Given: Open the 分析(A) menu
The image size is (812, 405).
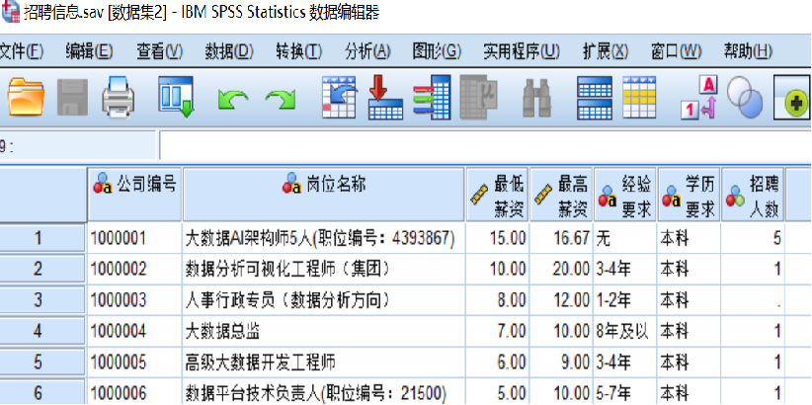Looking at the screenshot, I should (x=367, y=51).
